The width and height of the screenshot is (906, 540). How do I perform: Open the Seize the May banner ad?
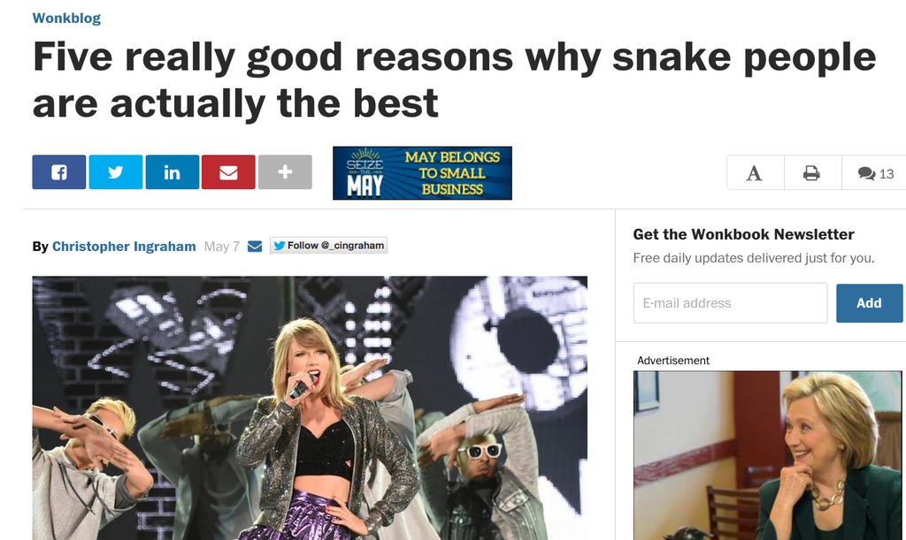click(422, 173)
